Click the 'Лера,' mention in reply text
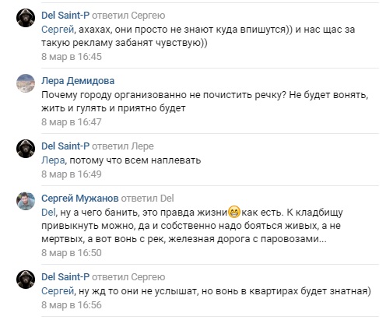Viewport: 386px width, 320px height. pos(54,160)
